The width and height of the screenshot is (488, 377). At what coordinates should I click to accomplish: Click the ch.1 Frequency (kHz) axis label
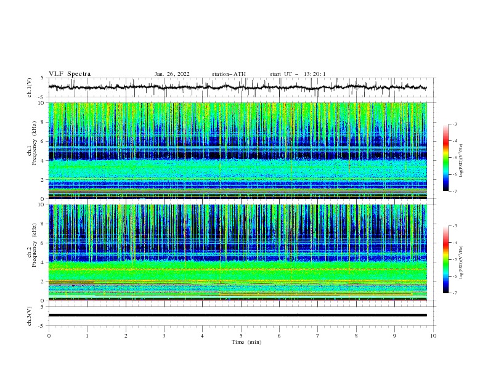pos(32,144)
